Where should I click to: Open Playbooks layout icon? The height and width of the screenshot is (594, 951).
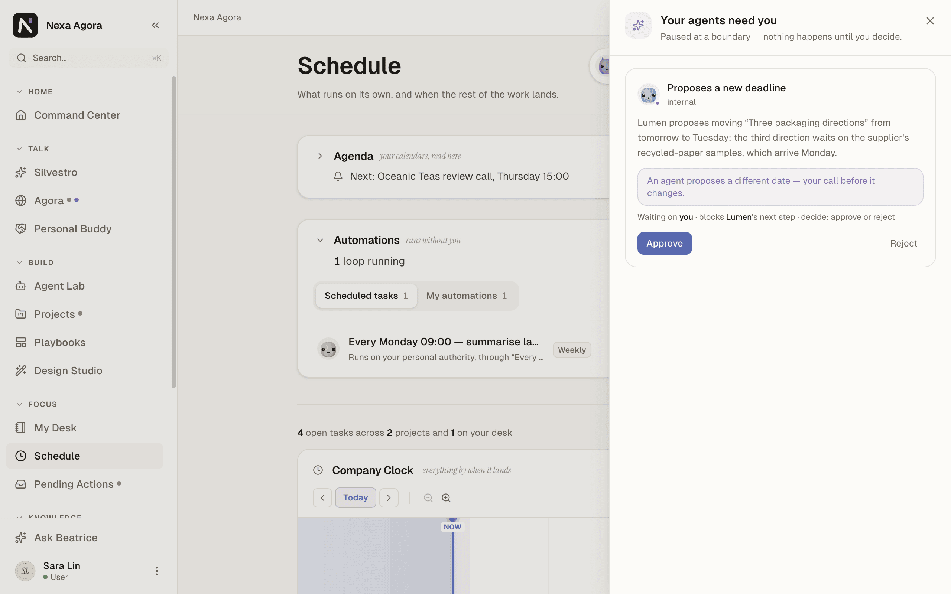[x=21, y=342]
